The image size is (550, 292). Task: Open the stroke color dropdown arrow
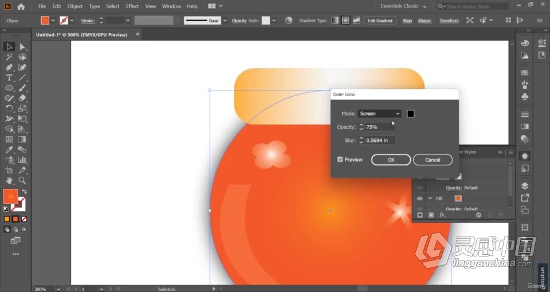(x=72, y=21)
